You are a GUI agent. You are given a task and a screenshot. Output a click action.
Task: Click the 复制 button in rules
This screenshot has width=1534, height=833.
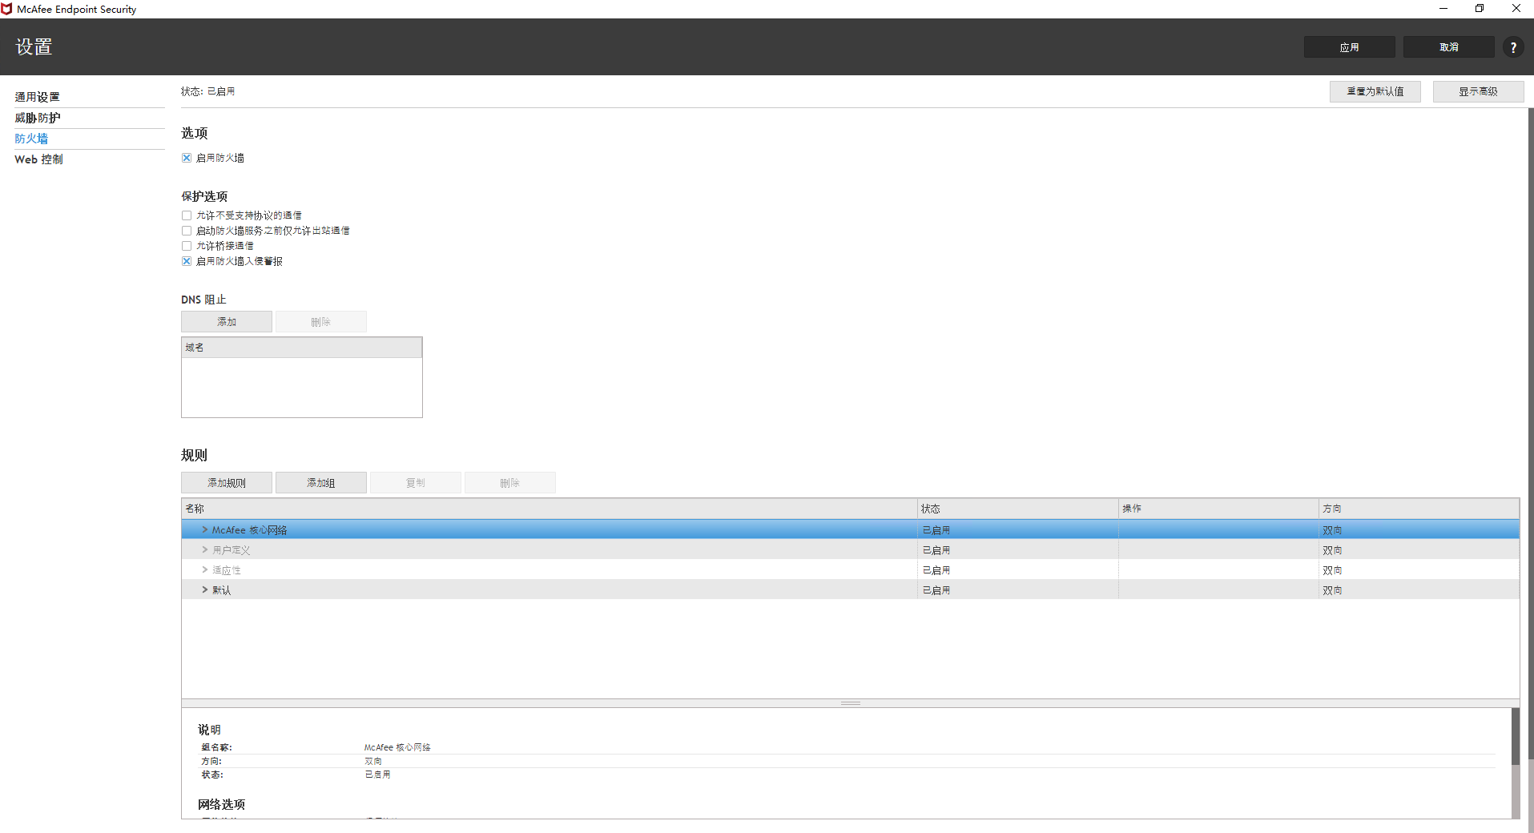click(x=416, y=483)
